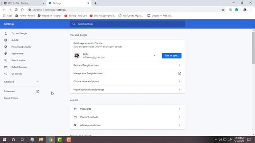
Task: Open Chrome name and picture
Action: (x=127, y=81)
